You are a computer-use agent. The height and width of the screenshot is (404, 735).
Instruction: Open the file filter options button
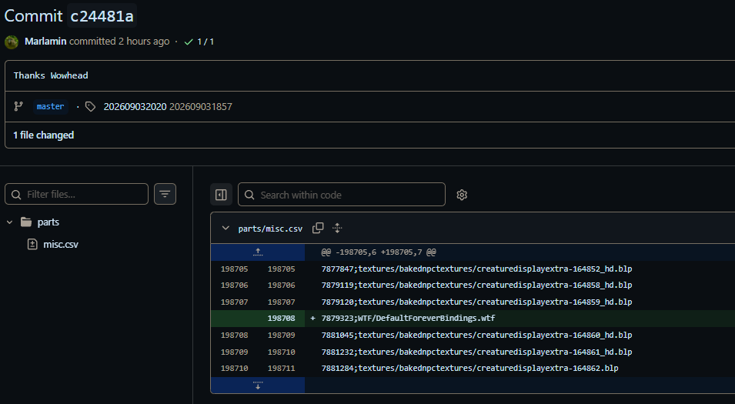[165, 194]
